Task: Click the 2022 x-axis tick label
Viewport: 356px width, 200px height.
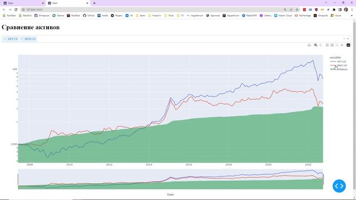Action: pyautogui.click(x=308, y=164)
